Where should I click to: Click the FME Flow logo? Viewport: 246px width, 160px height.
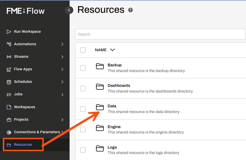[25, 11]
